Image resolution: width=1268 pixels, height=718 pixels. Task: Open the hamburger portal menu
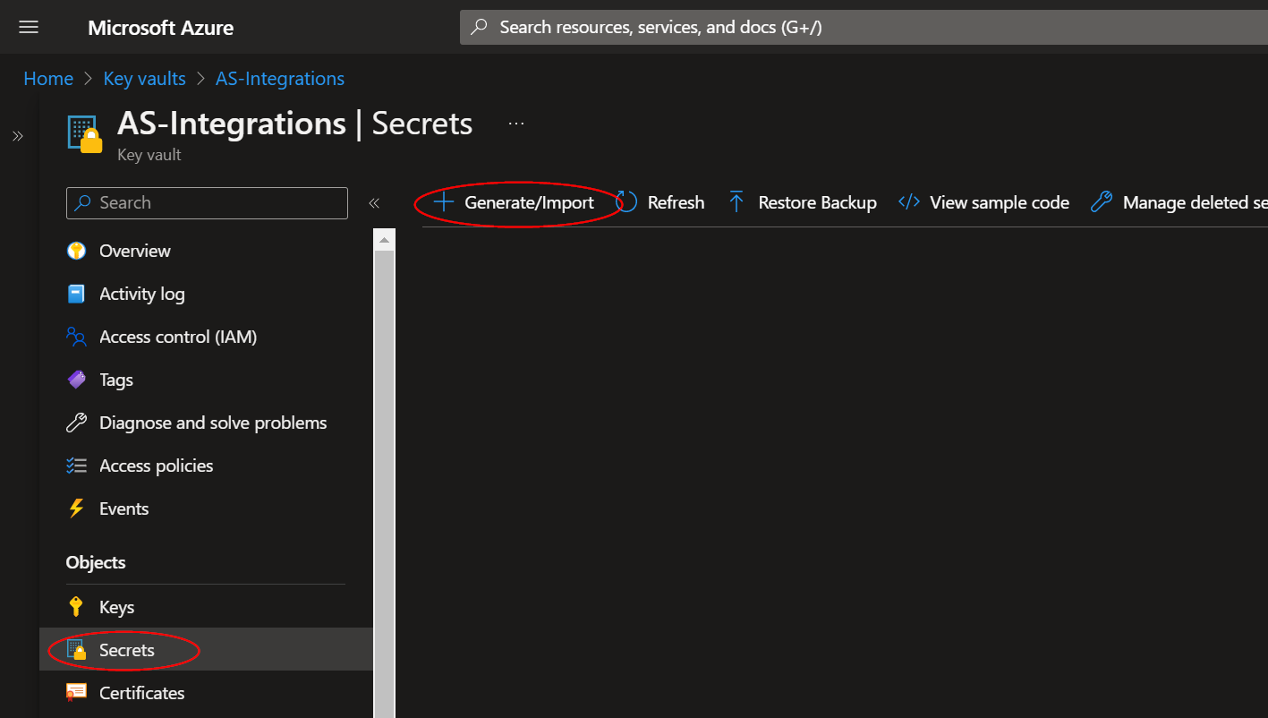[x=29, y=27]
